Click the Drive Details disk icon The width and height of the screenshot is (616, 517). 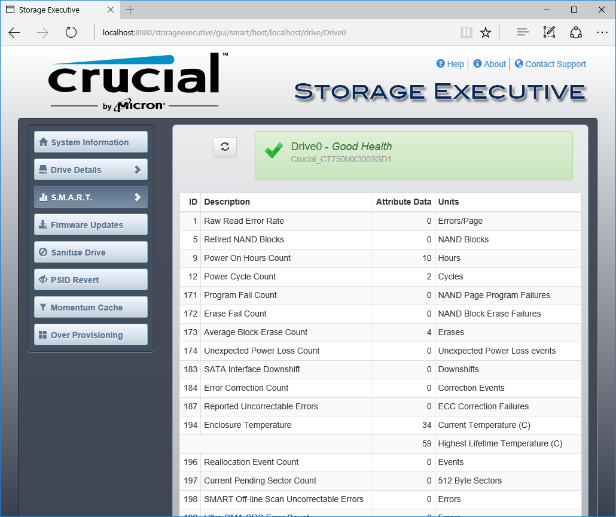[43, 169]
